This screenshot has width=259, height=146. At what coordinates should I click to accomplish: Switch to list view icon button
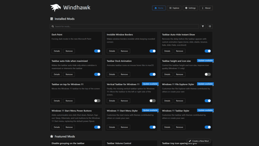[x=210, y=26]
